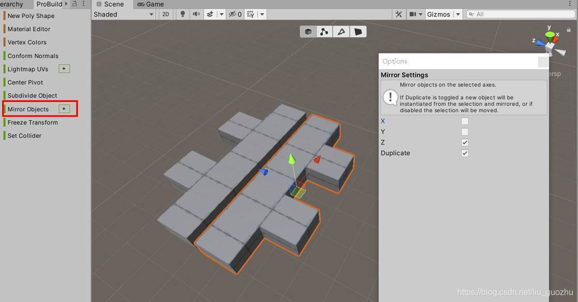
Task: Run Freeze Transform action
Action: (x=33, y=123)
